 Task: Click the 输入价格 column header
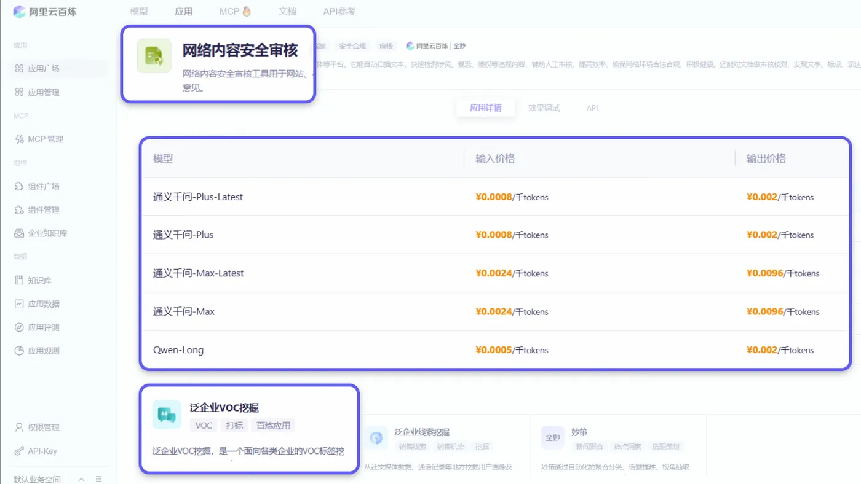click(x=495, y=158)
